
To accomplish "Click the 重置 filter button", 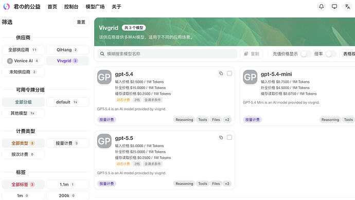I will (x=81, y=22).
